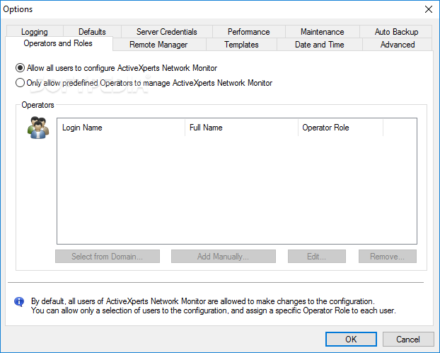This screenshot has width=440, height=353.
Task: Open the Maintenance tab
Action: 322,32
